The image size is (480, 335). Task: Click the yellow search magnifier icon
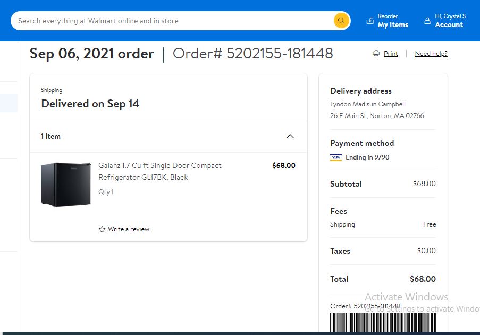[x=341, y=21]
